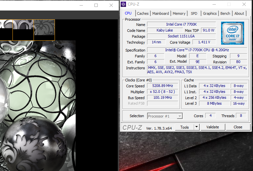The height and width of the screenshot is (171, 253).
Task: Click the 14 nm technology value
Action: coord(156,42)
